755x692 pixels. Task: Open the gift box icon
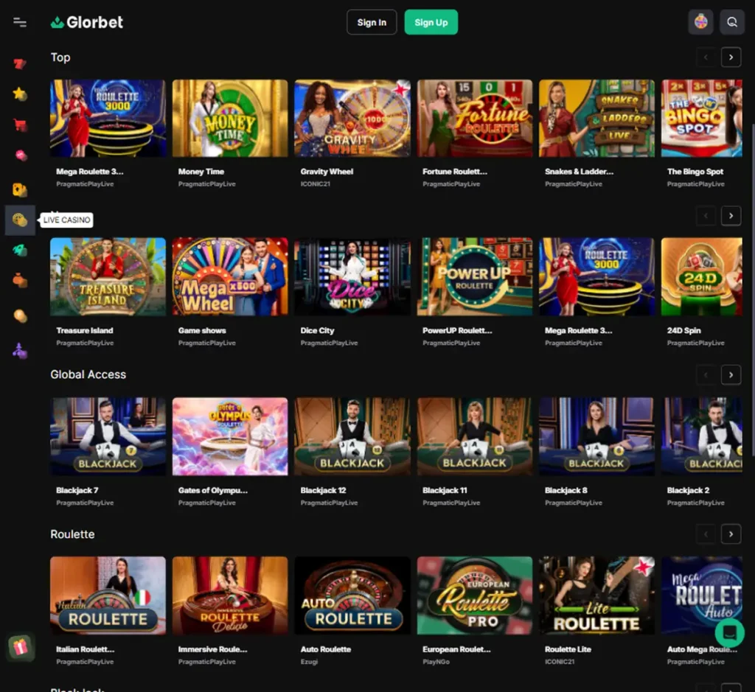(x=21, y=647)
